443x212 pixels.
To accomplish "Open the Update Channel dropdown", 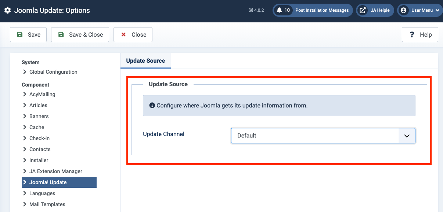I will tap(323, 135).
